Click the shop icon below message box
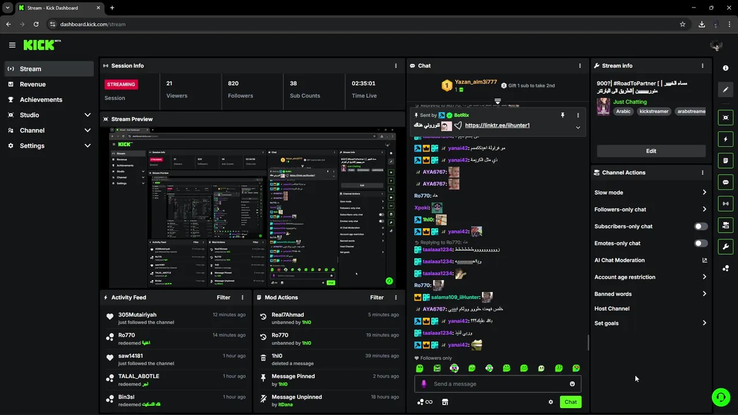This screenshot has width=738, height=415. click(445, 402)
